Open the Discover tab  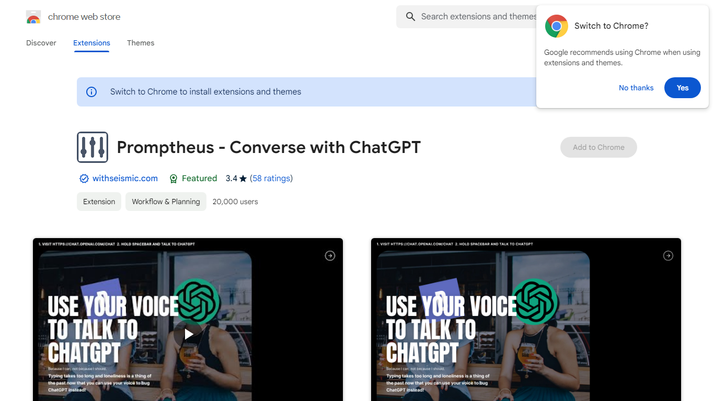point(41,43)
